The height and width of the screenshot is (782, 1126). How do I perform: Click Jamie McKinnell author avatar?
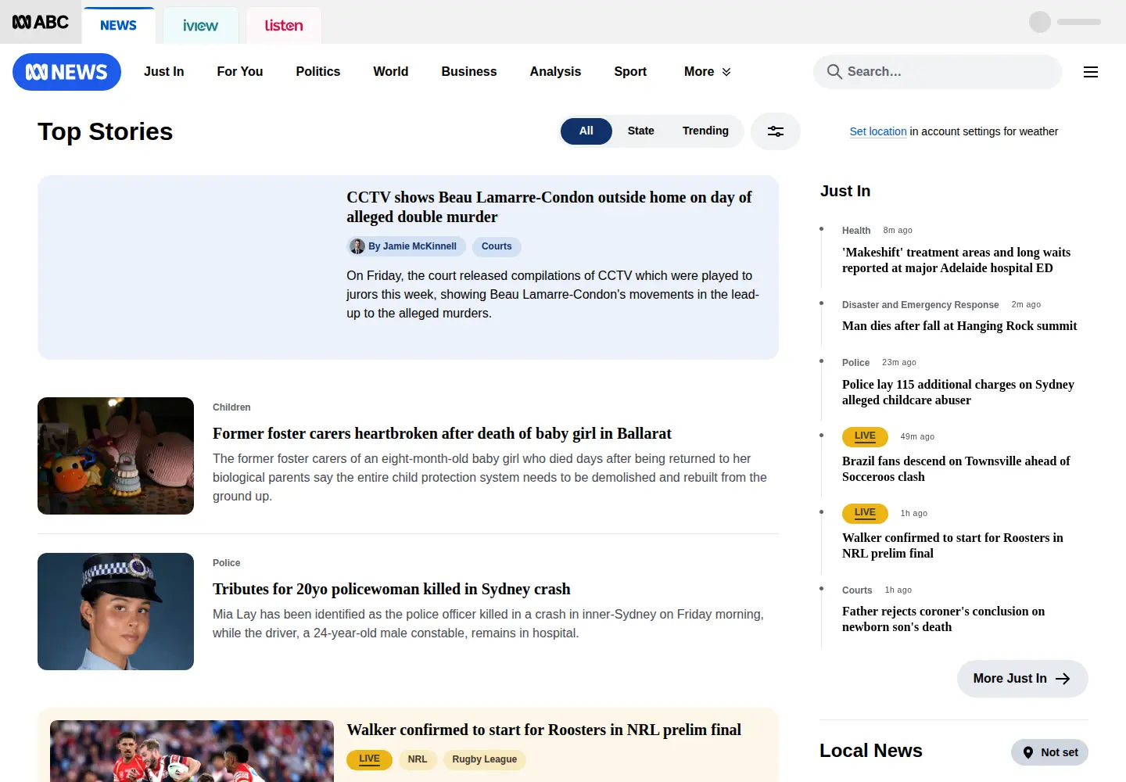coord(357,246)
